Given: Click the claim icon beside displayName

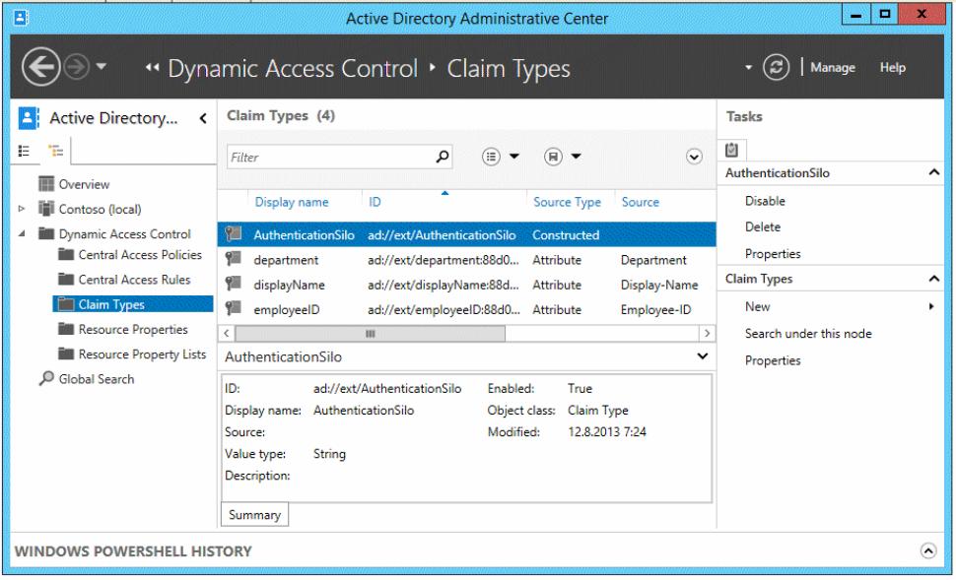Looking at the screenshot, I should (x=234, y=284).
